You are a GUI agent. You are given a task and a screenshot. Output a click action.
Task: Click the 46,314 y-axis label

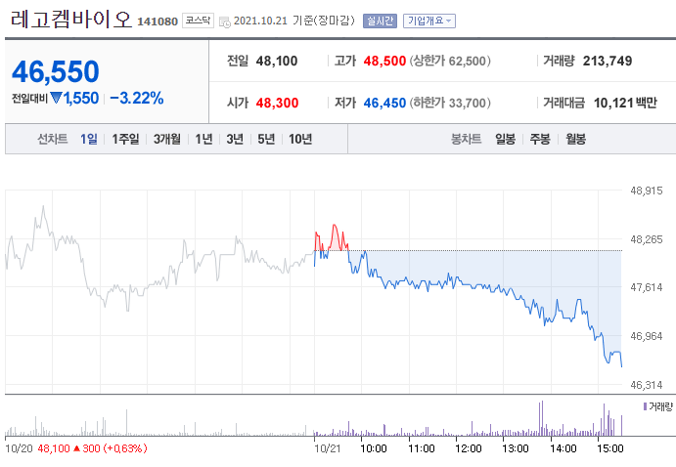(x=647, y=385)
